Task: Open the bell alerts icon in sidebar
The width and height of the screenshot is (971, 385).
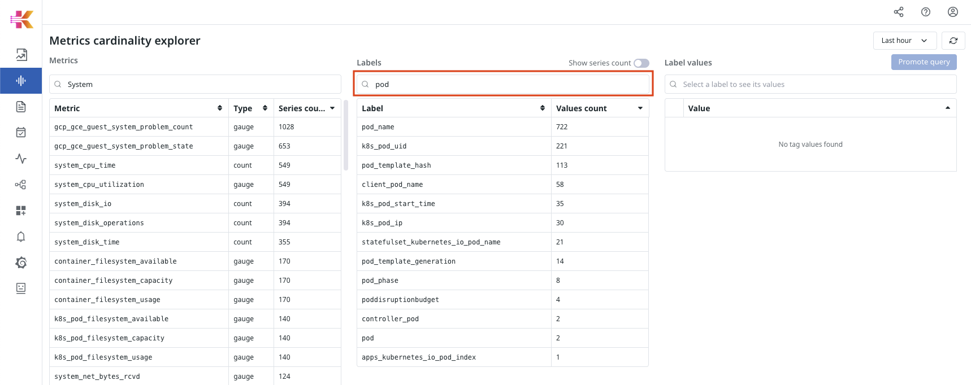Action: pos(21,237)
